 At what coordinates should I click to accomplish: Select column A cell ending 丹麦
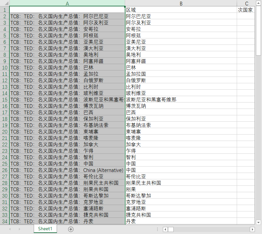pyautogui.click(x=67, y=221)
